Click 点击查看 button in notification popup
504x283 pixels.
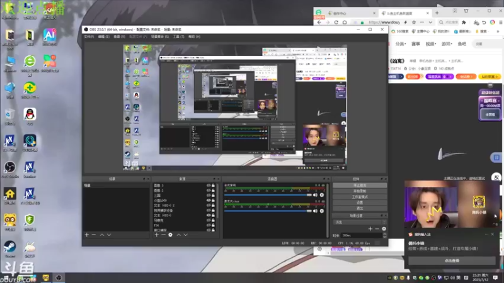click(452, 261)
